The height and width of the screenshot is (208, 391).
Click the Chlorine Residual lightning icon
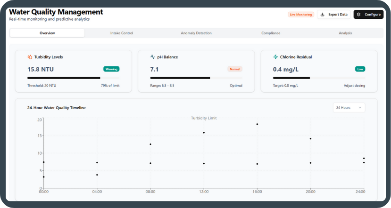[275, 57]
